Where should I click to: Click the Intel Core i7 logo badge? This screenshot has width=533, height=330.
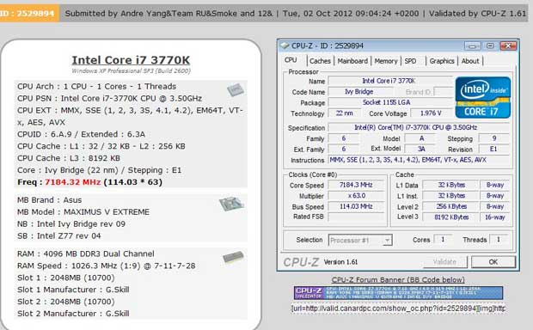point(482,97)
